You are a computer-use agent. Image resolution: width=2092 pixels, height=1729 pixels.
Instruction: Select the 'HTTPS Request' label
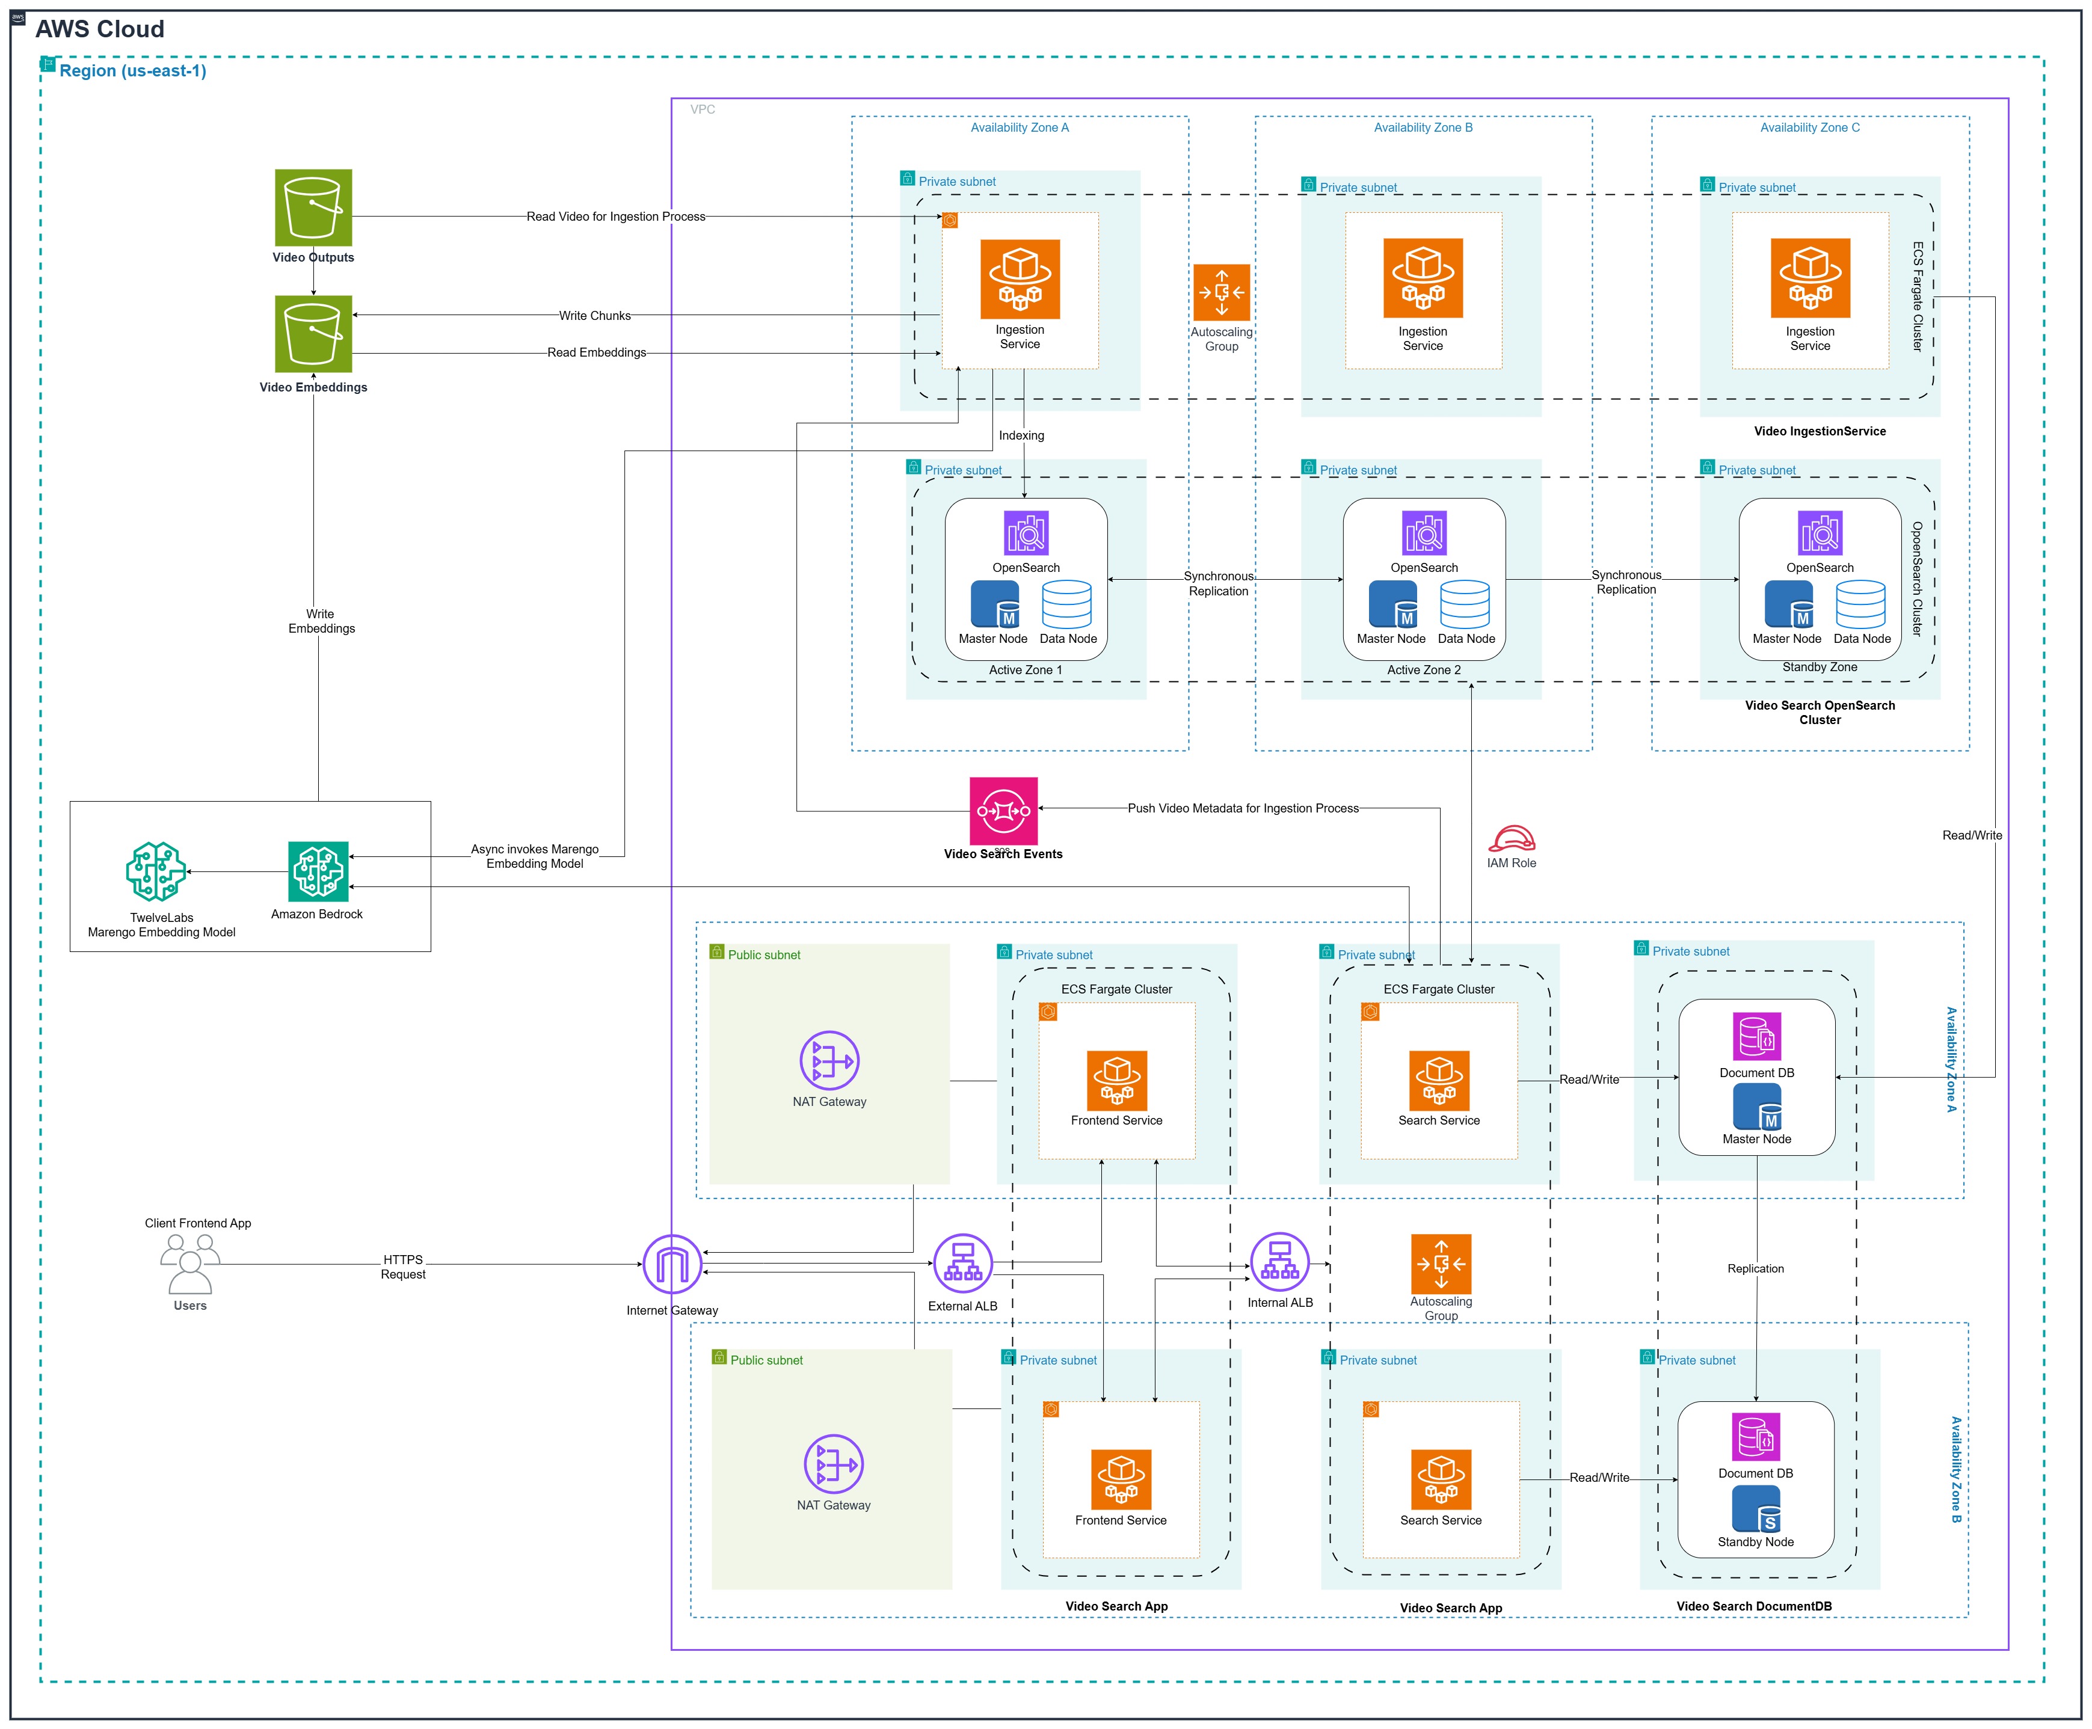click(x=404, y=1267)
